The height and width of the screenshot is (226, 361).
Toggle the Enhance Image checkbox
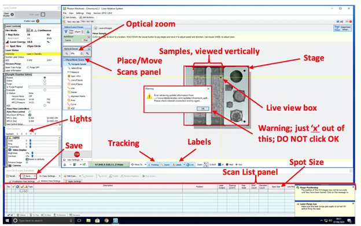coord(27,162)
